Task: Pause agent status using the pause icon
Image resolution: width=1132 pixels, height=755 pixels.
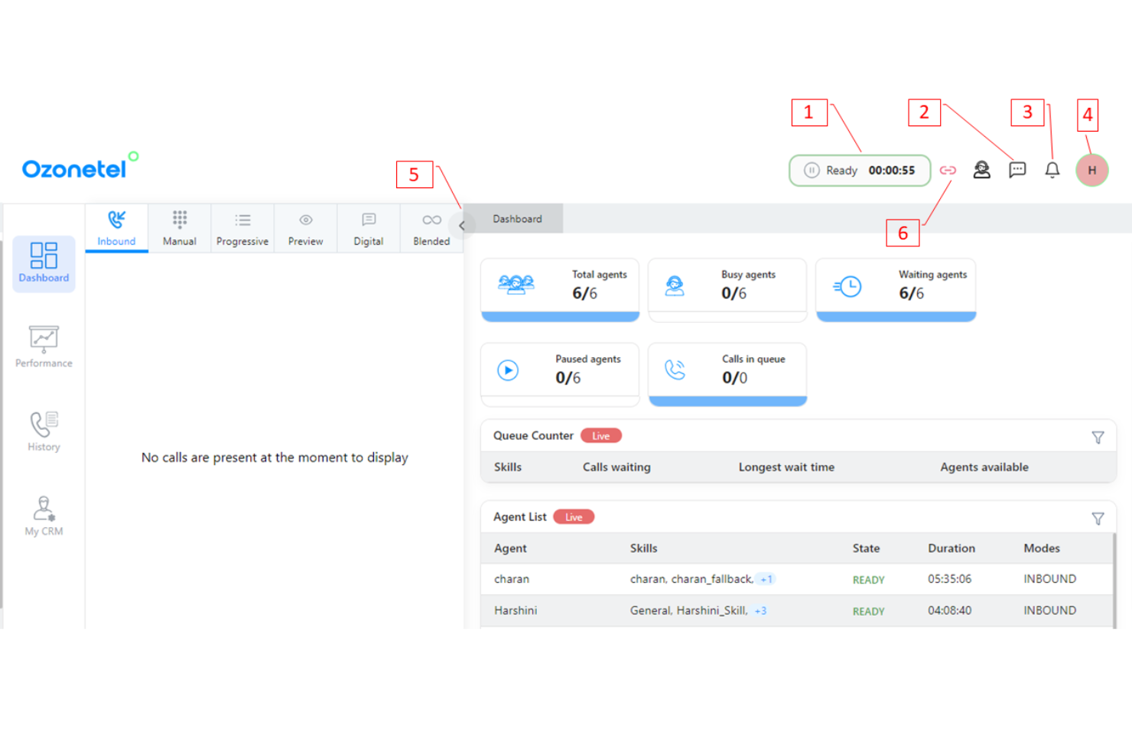Action: click(x=811, y=171)
